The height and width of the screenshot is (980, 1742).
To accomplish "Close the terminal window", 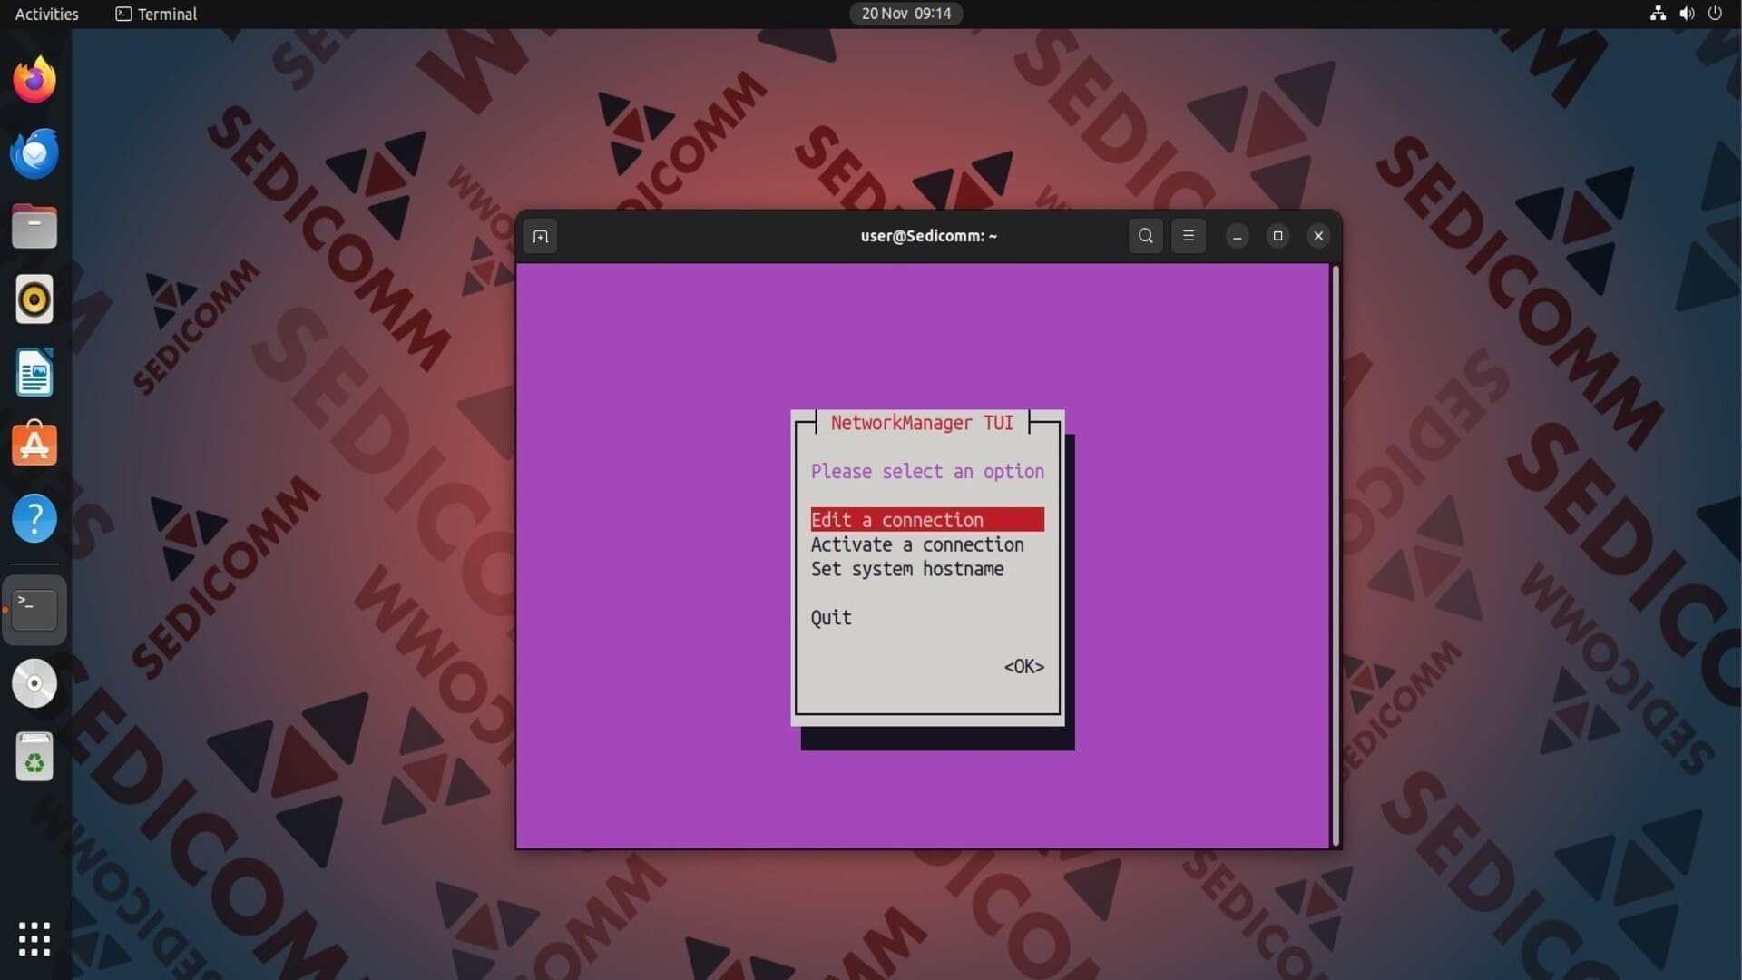I will (x=1318, y=236).
